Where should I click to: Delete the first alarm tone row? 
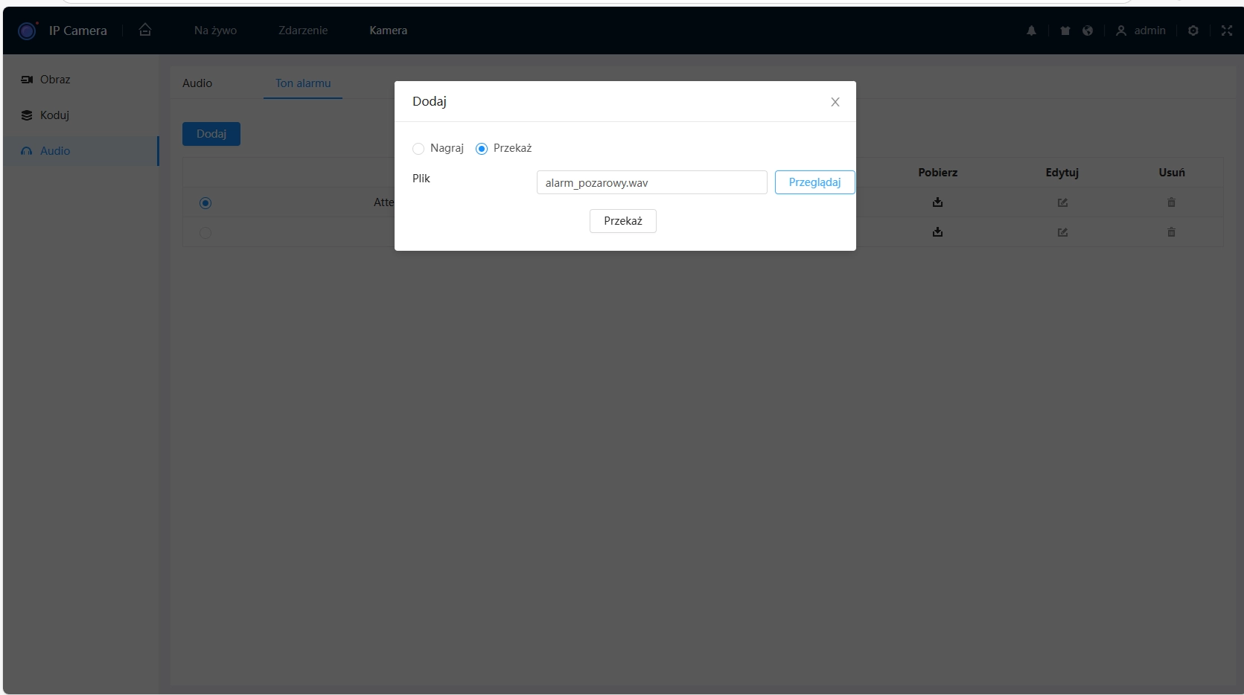(x=1171, y=202)
